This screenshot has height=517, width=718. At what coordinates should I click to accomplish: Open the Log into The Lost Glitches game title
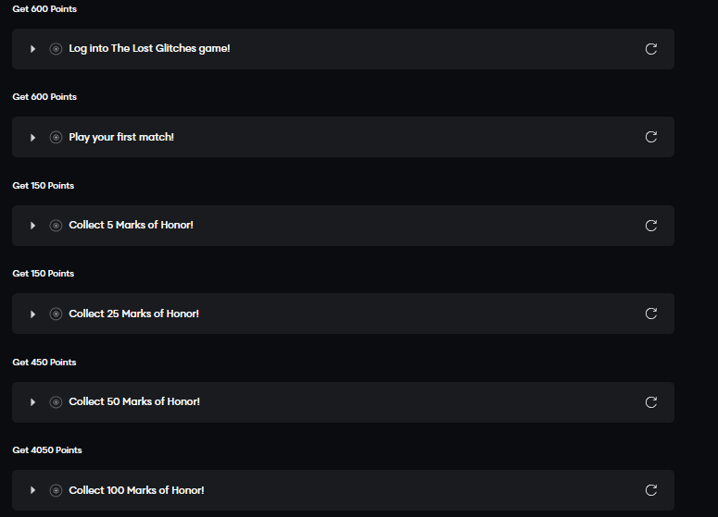tap(149, 49)
